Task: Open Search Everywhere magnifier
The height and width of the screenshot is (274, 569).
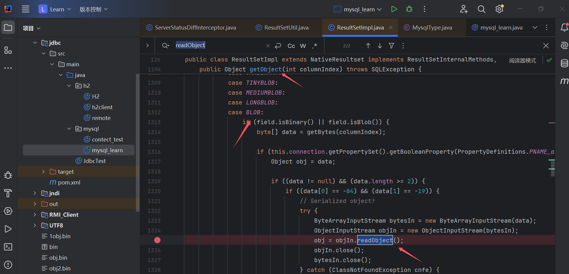Action: coord(481,9)
